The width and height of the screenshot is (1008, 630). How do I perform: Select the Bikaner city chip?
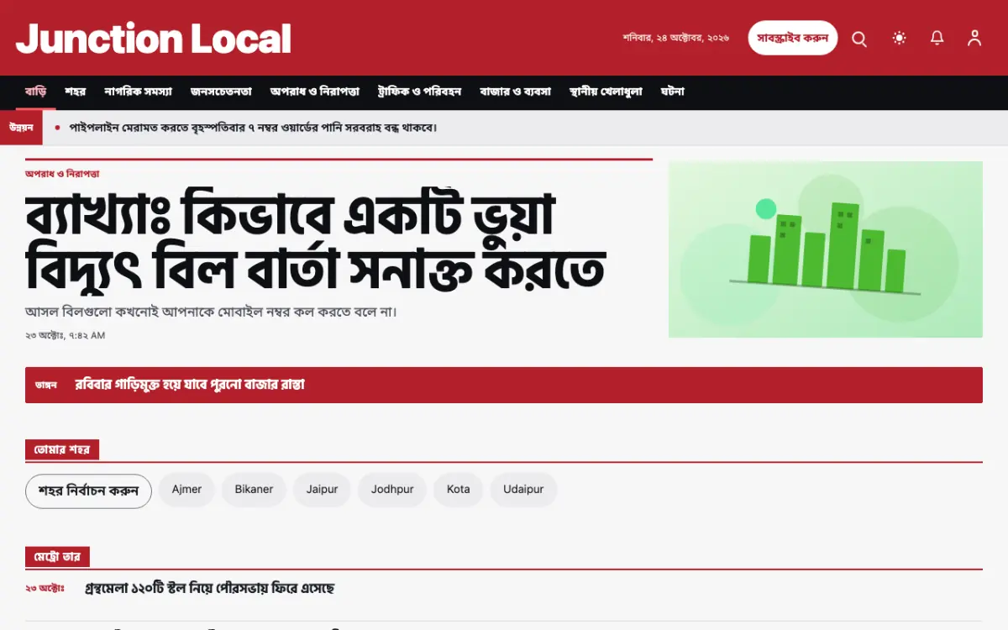tap(254, 489)
